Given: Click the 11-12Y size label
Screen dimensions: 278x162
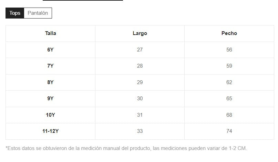Looking at the screenshot, I should tap(50, 131).
